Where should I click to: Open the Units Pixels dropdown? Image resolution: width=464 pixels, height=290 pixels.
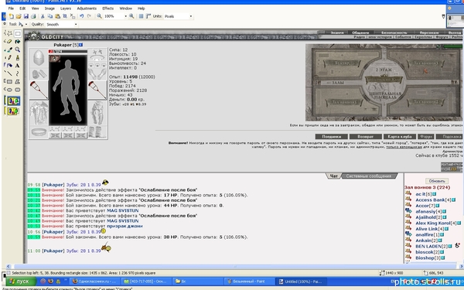191,16
